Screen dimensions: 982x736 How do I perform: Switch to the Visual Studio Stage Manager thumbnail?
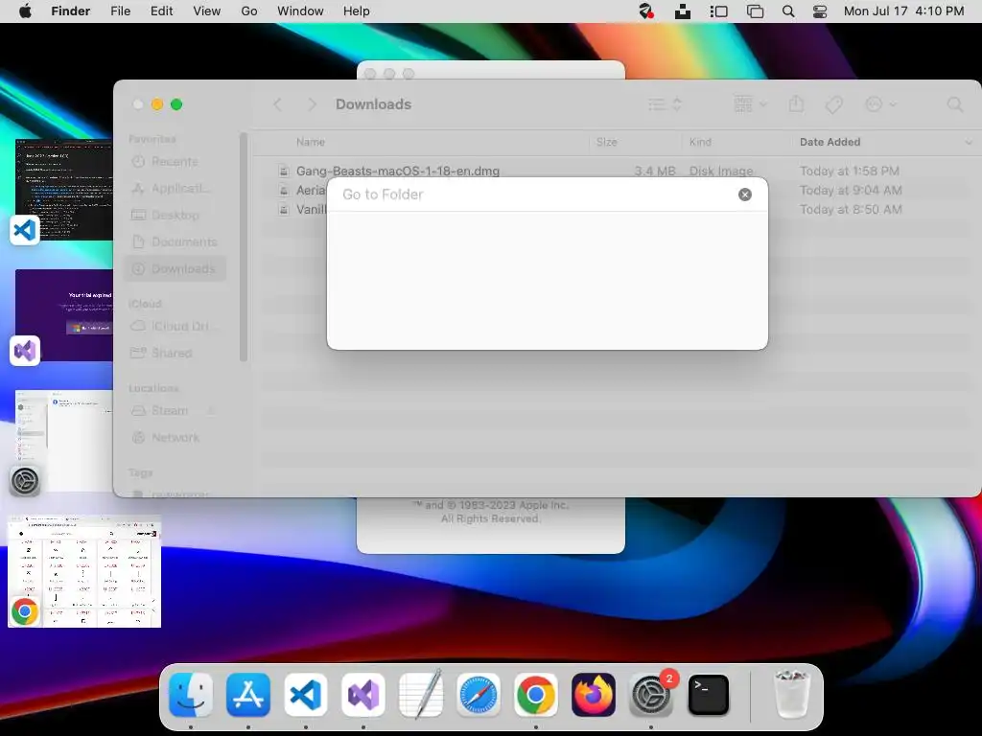(x=64, y=315)
